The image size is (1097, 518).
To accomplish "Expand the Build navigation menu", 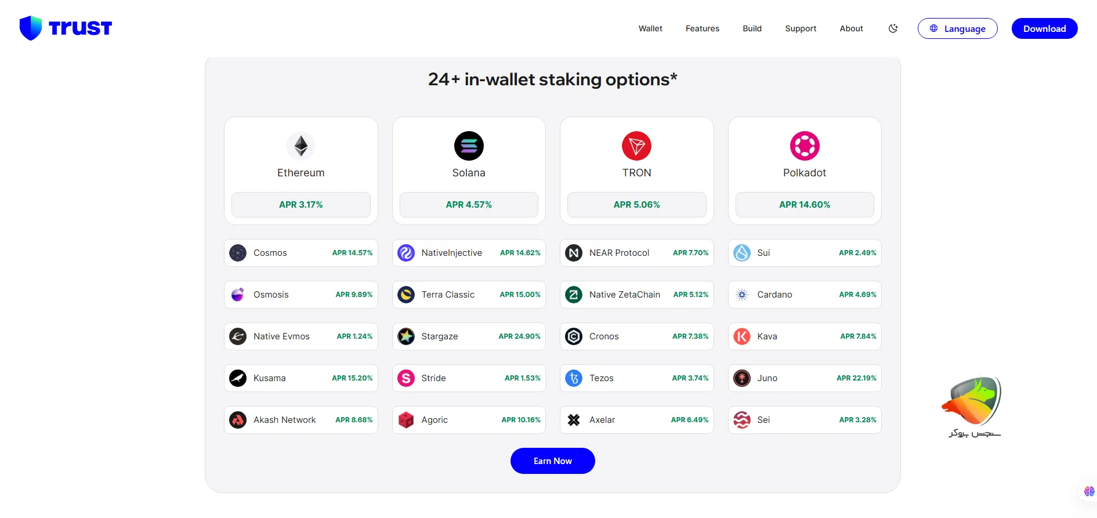I will click(752, 28).
